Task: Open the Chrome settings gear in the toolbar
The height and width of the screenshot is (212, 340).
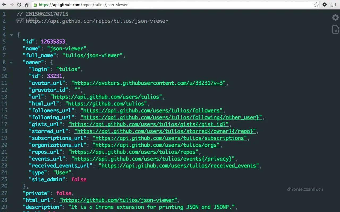Action: (325, 5)
